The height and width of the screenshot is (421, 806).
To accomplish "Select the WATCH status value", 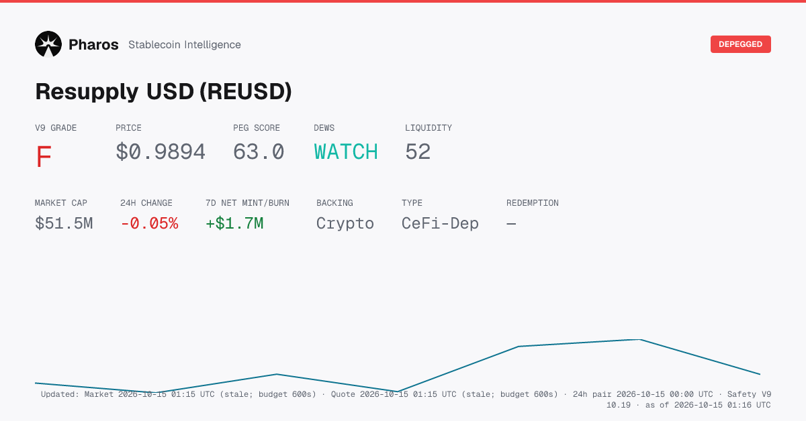I will [x=346, y=152].
